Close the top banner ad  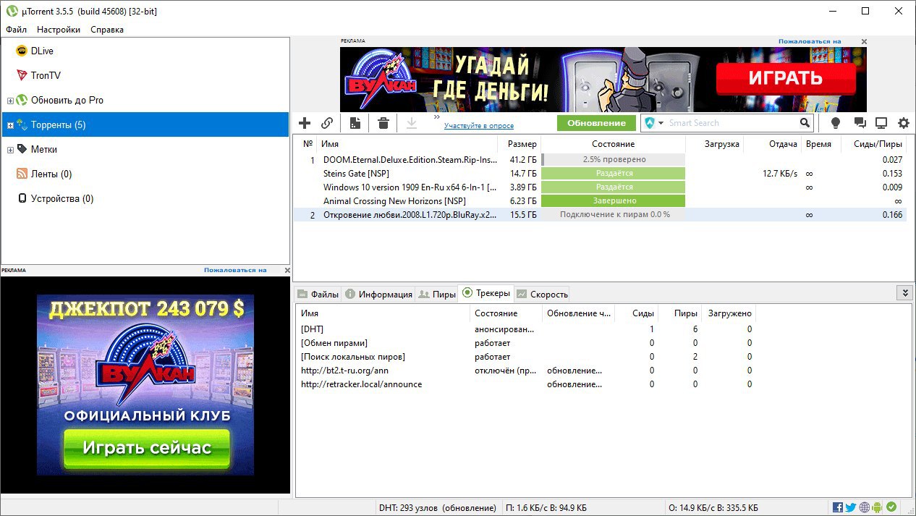point(862,42)
